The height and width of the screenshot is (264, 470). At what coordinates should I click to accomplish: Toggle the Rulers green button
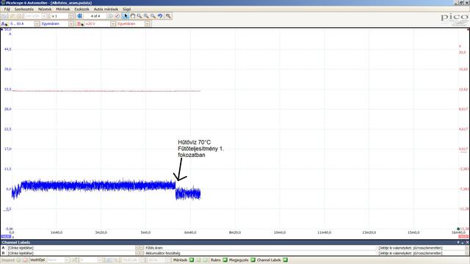click(225, 260)
